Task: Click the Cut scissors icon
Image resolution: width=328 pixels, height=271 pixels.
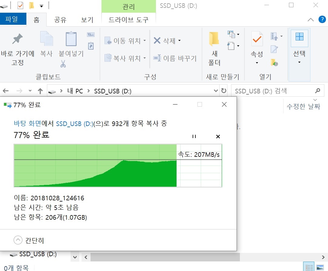Action: click(63, 64)
